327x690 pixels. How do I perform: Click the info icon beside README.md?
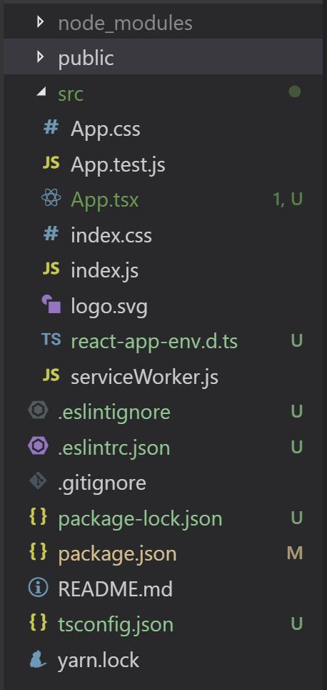(38, 588)
